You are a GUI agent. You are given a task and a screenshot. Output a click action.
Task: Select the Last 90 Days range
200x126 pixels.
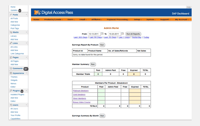pyautogui.click(x=96, y=37)
